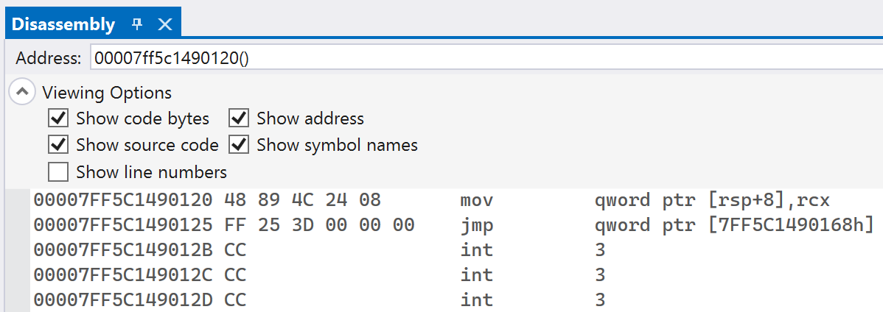Enable Show line numbers
This screenshot has width=883, height=312.
click(58, 171)
